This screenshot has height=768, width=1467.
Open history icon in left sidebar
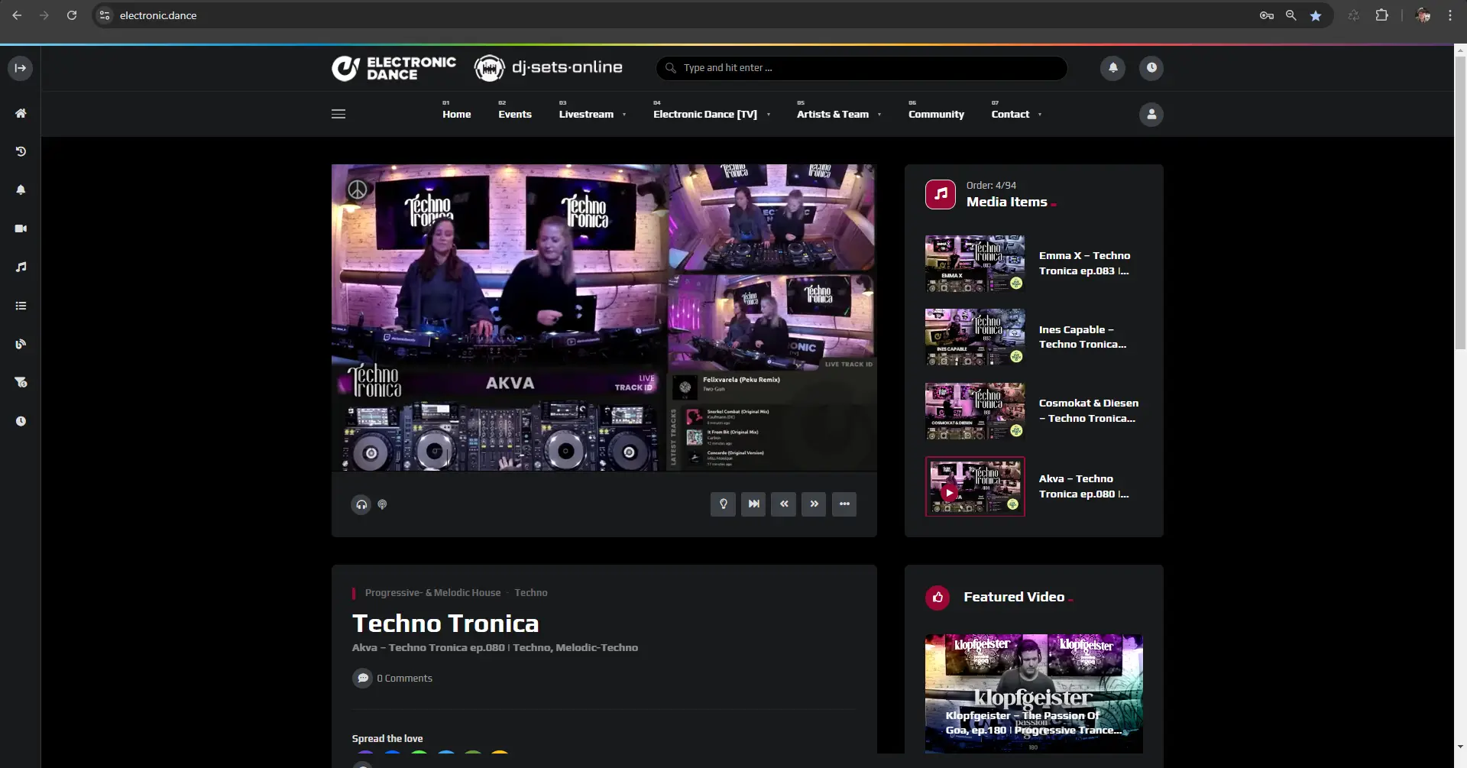pyautogui.click(x=21, y=151)
